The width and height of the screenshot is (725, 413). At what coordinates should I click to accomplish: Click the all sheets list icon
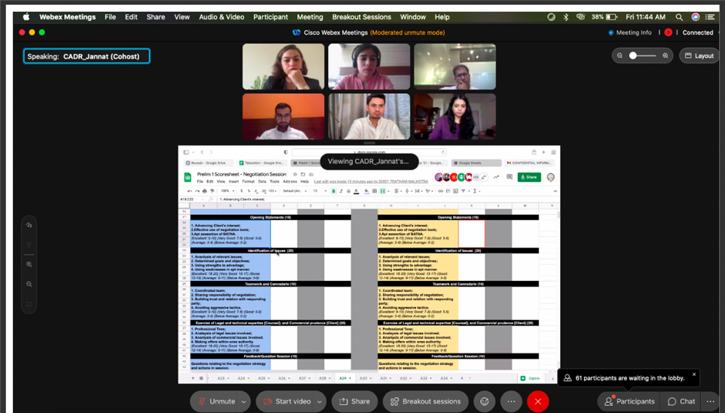pos(201,378)
